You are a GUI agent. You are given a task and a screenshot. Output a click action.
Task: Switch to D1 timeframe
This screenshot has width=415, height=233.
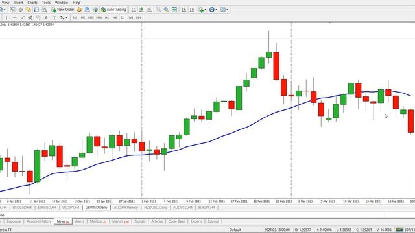[123, 17]
